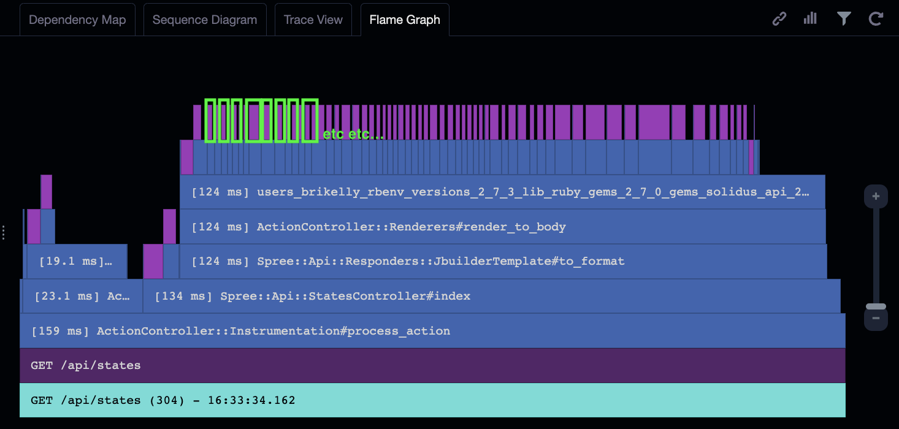Open the share link icon
899x429 pixels.
[779, 19]
